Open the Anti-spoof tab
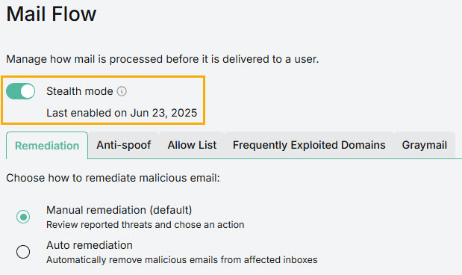This screenshot has width=462, height=275. tap(123, 145)
